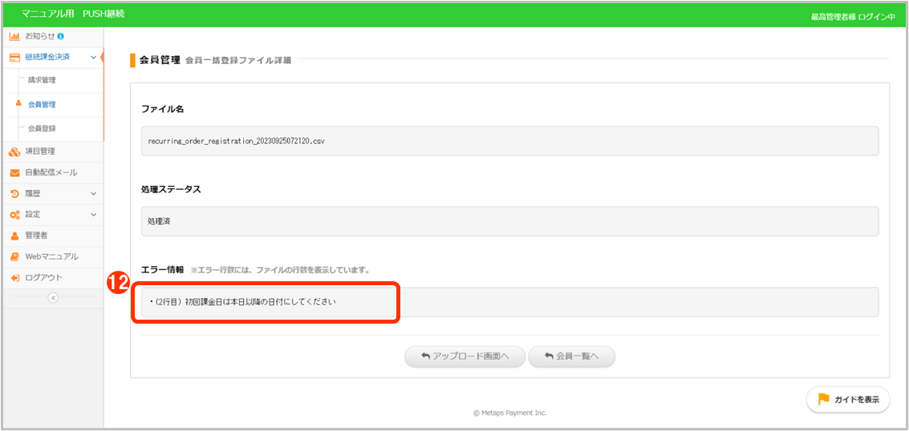Screen dimensions: 909x431
Task: Collapse the 継続課金決済 menu chevron
Action: (x=94, y=58)
